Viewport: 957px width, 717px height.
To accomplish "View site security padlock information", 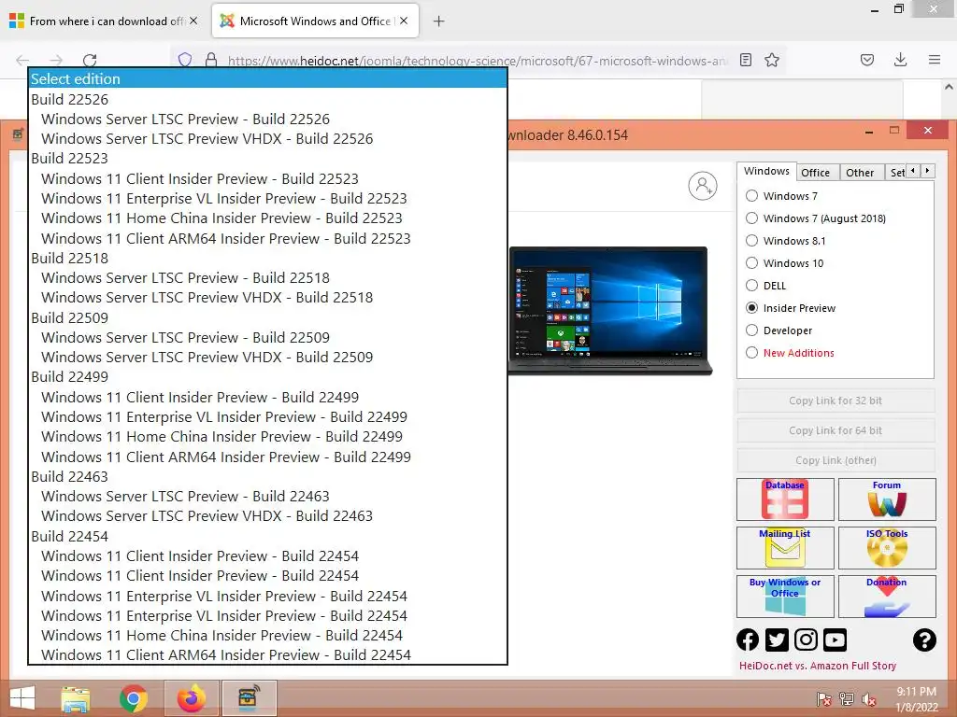I will tap(211, 60).
